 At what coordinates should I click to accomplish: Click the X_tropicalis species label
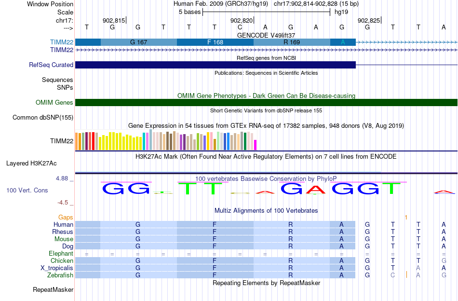click(57, 268)
